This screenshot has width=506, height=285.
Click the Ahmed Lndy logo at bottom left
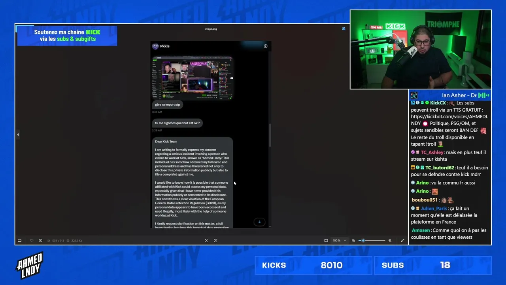tap(29, 265)
